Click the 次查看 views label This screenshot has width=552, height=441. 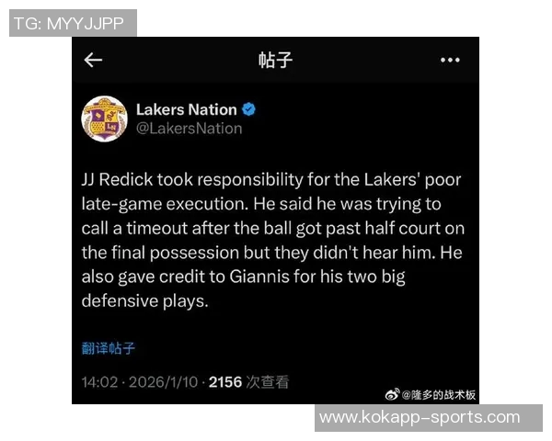click(x=268, y=382)
